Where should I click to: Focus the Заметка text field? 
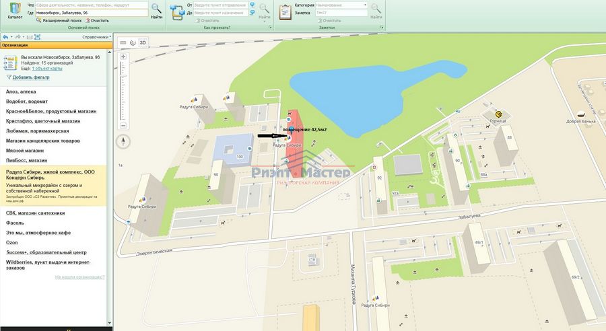(x=341, y=13)
